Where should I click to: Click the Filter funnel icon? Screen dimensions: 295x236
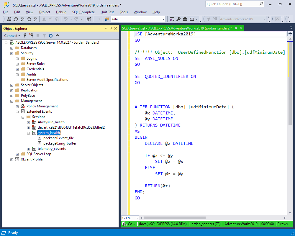click(x=44, y=36)
